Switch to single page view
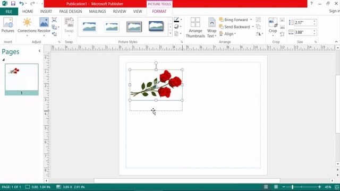The height and width of the screenshot is (191, 340). click(266, 187)
